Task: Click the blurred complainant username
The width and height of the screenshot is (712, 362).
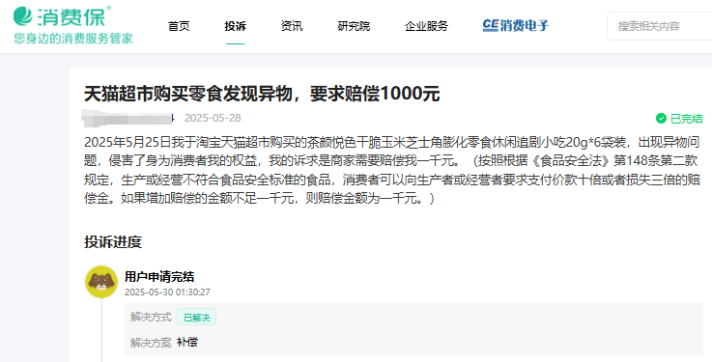Action: coord(128,118)
